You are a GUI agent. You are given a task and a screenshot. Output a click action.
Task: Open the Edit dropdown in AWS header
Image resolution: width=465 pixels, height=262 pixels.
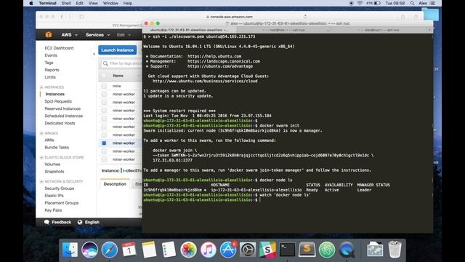(124, 35)
